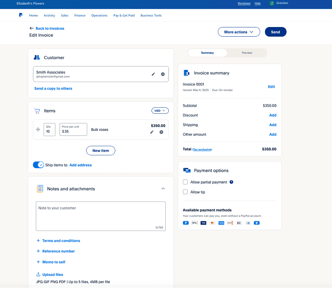This screenshot has width=332, height=288.
Task: Click the drag handle next to Bulk roses
Action: (38, 129)
